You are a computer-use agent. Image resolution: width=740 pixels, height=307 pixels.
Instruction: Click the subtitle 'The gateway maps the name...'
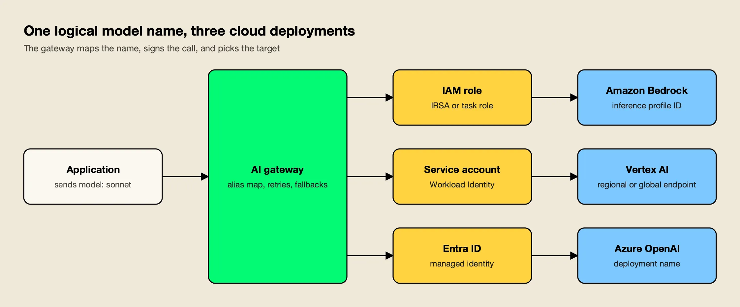[152, 48]
